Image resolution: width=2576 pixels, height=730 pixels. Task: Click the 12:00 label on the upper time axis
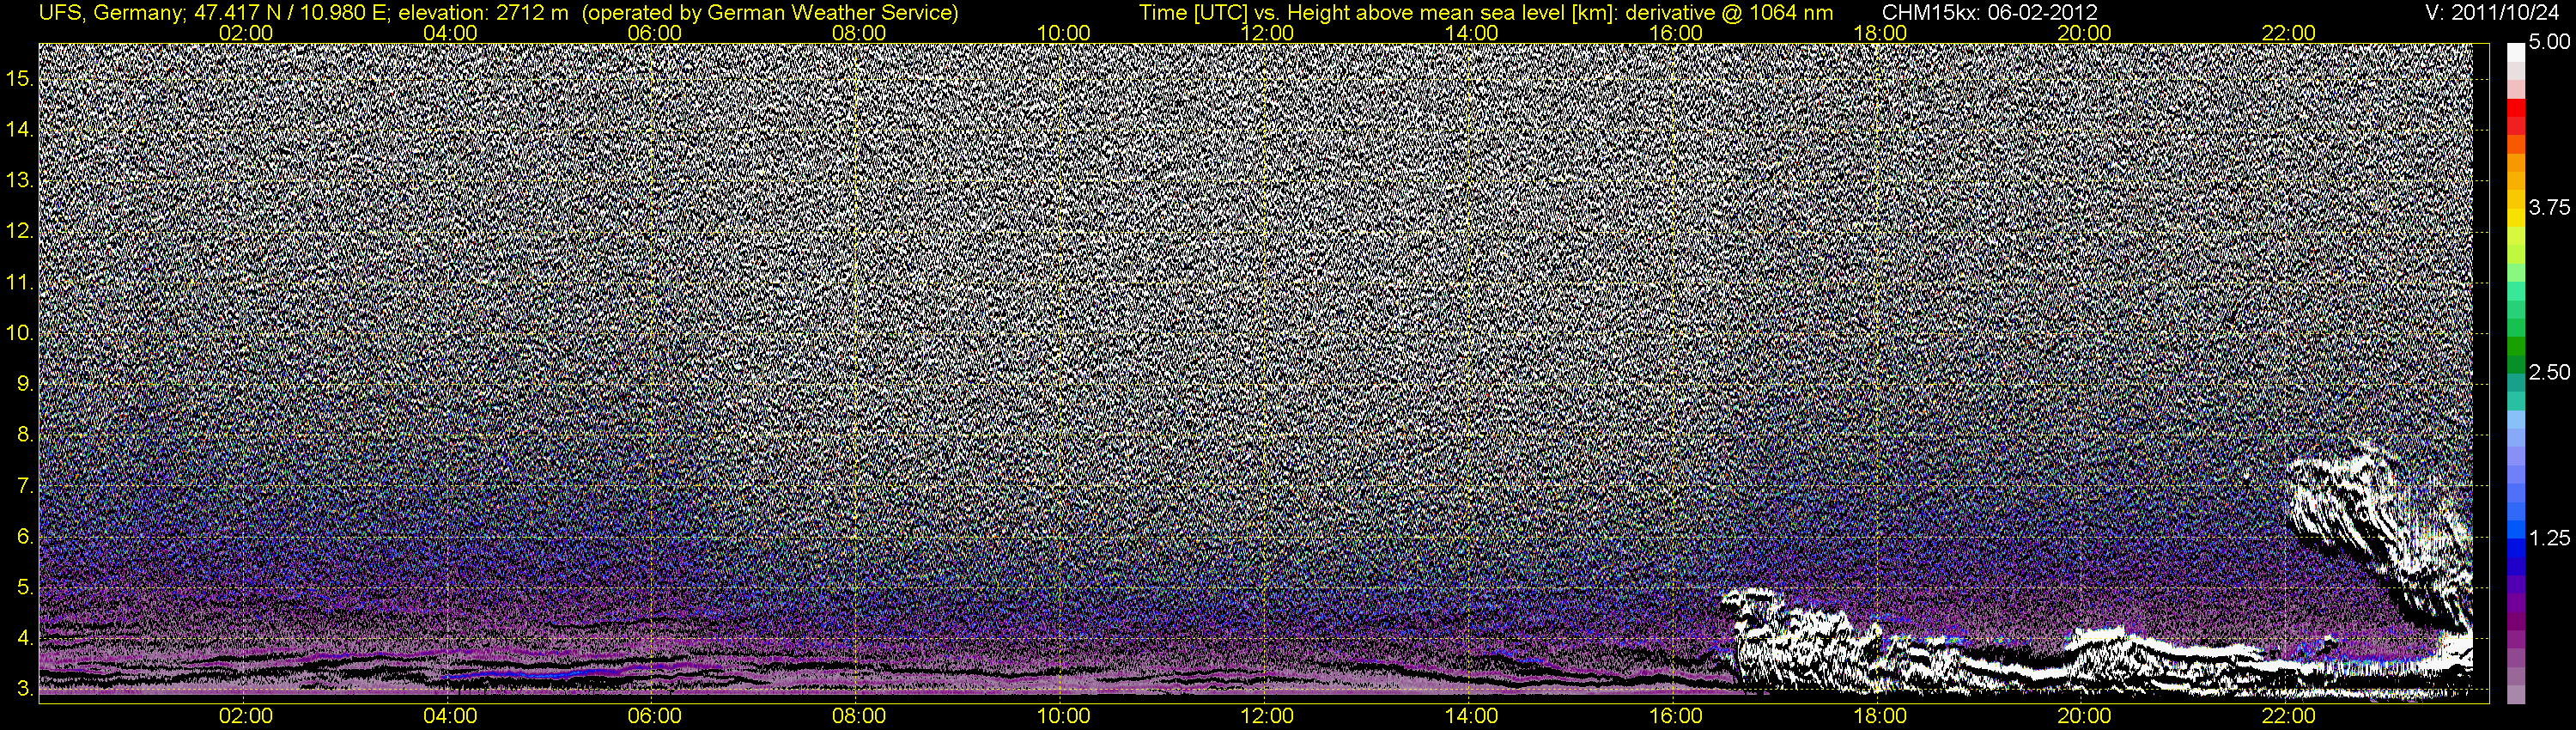click(x=1267, y=33)
